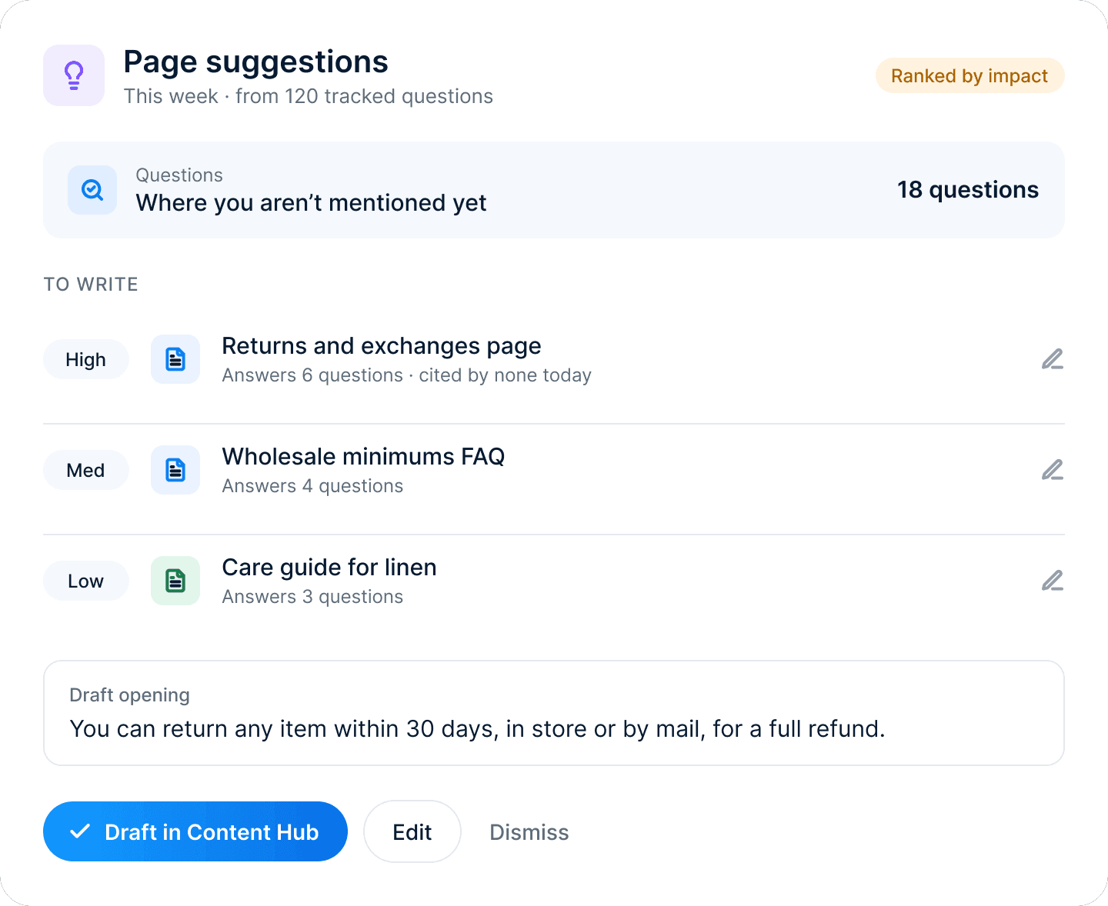
Task: Edit the Wholesale minimums FAQ suggestion
Action: (1052, 470)
